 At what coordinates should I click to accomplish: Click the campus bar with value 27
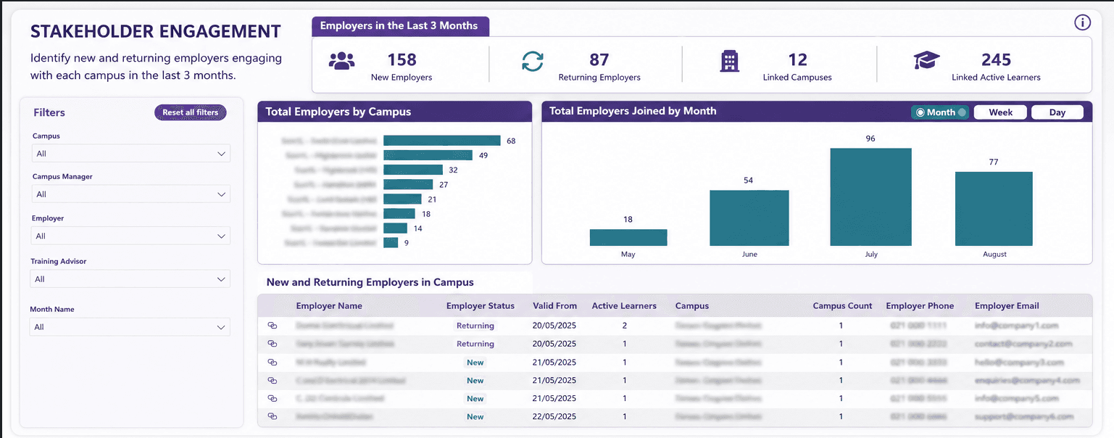(x=409, y=184)
